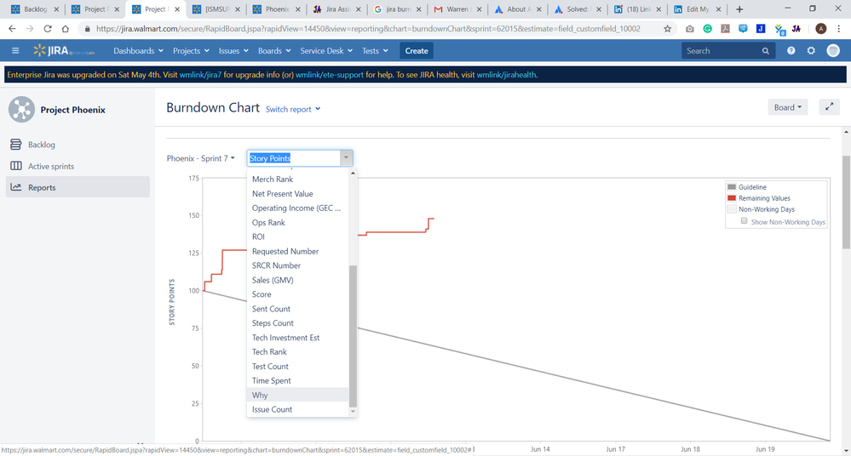Choose the Score option
Screen dimensions: 851x456
point(297,294)
